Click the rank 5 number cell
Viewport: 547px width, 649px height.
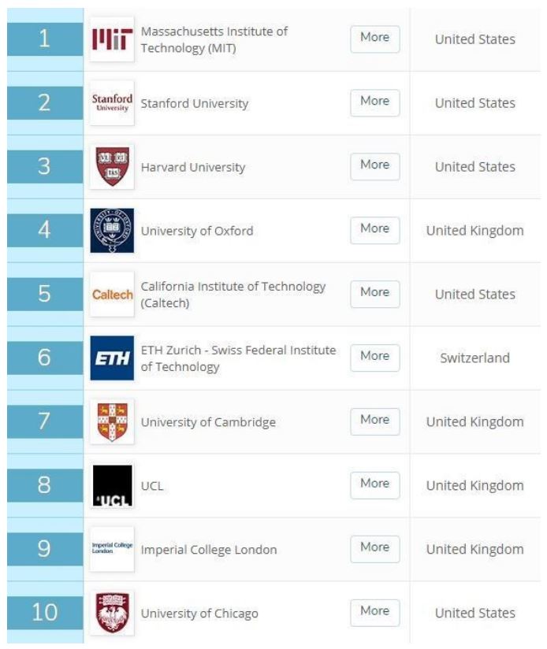(44, 295)
